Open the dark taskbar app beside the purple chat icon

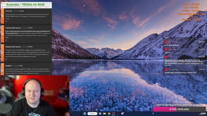point(118,113)
